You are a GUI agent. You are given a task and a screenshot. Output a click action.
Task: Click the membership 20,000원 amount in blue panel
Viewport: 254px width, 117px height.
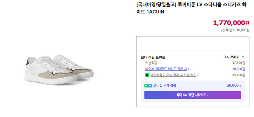coord(234,85)
